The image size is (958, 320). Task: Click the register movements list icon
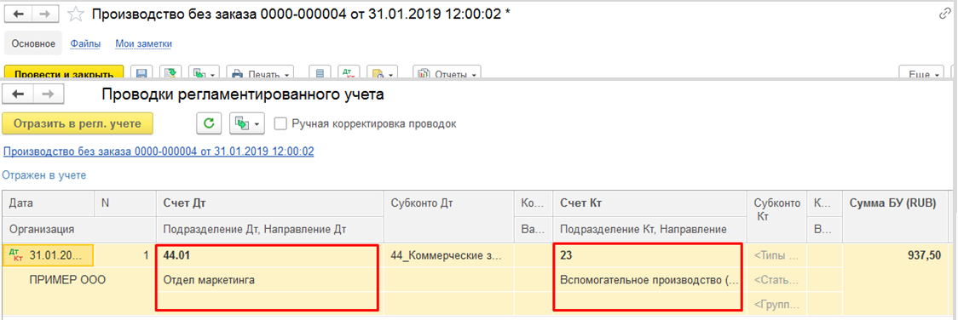(x=320, y=74)
